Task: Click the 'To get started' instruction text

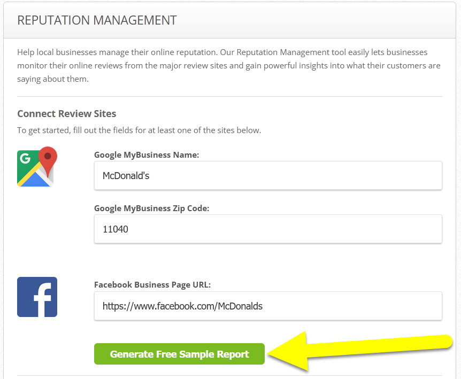Action: click(x=139, y=130)
